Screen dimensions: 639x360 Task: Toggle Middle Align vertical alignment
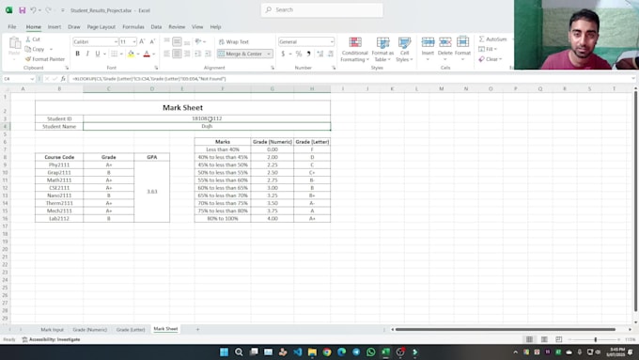[x=177, y=41]
